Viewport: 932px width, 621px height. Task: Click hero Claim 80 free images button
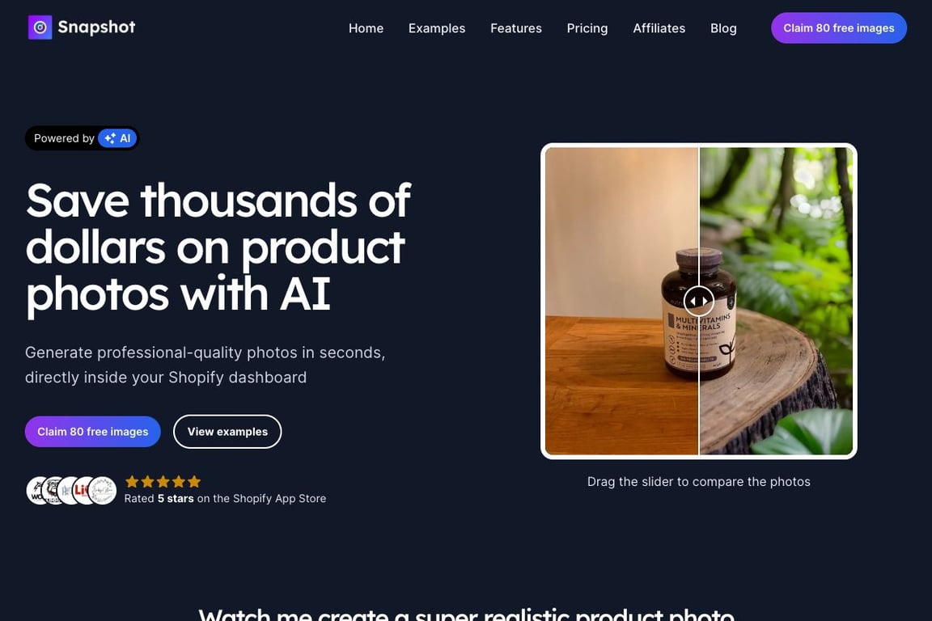pos(93,432)
